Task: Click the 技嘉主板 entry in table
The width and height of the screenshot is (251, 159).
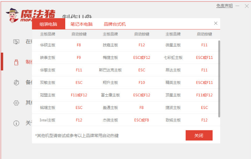Action: [x=110, y=45]
